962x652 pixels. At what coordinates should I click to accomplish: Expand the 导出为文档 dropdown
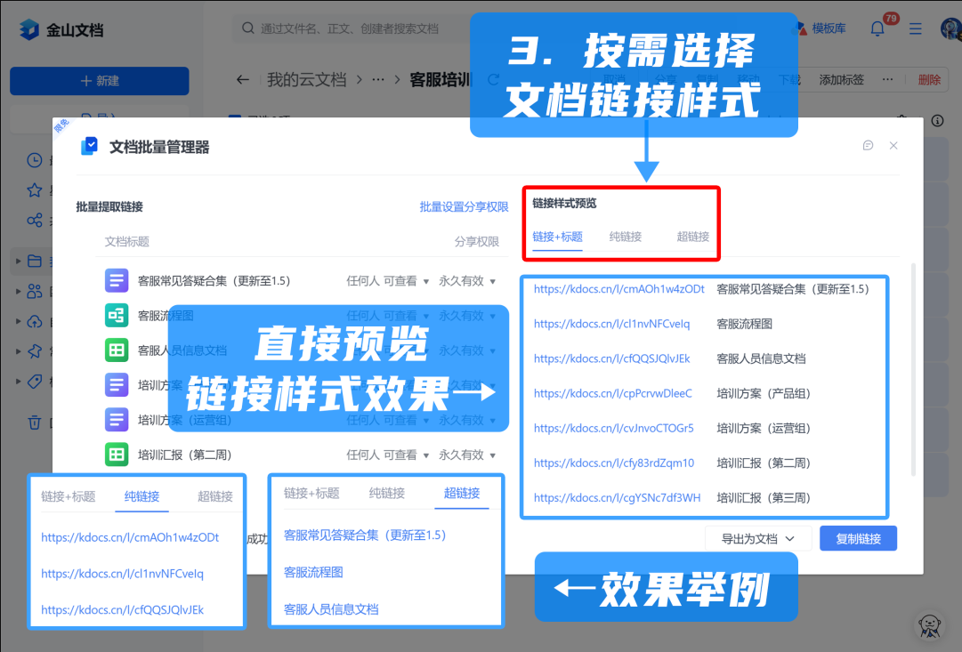757,538
